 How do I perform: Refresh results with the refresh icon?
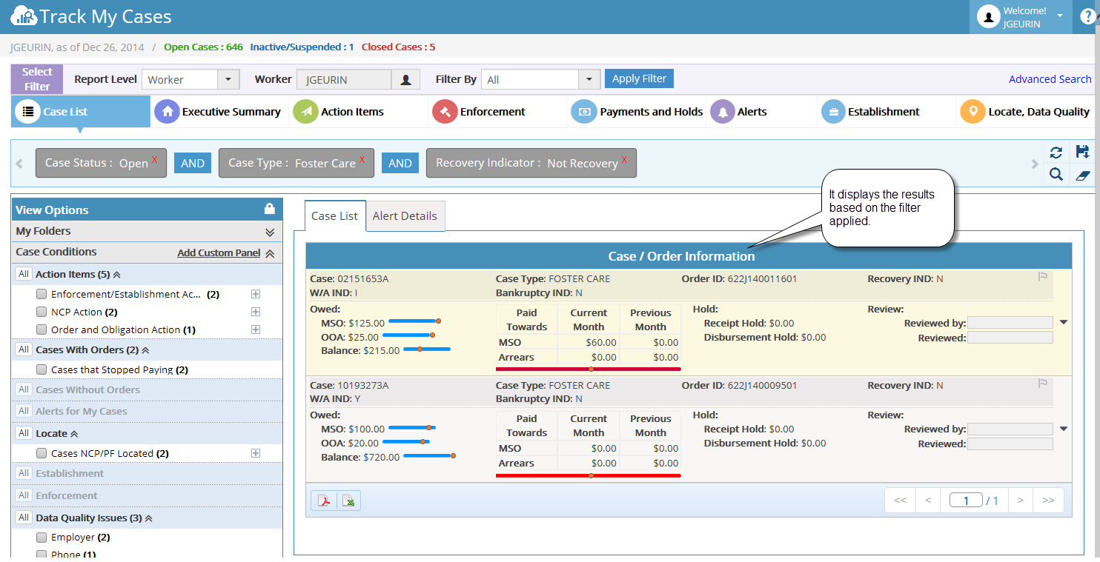tap(1056, 152)
